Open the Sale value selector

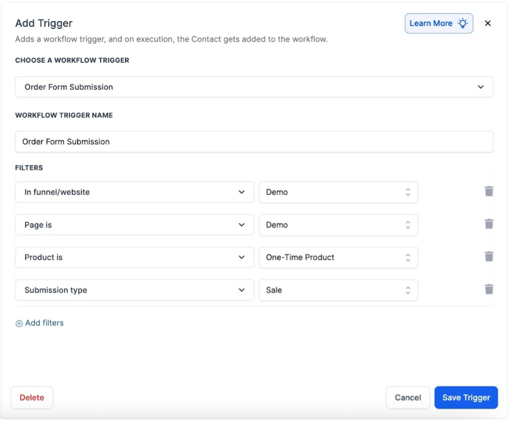338,290
